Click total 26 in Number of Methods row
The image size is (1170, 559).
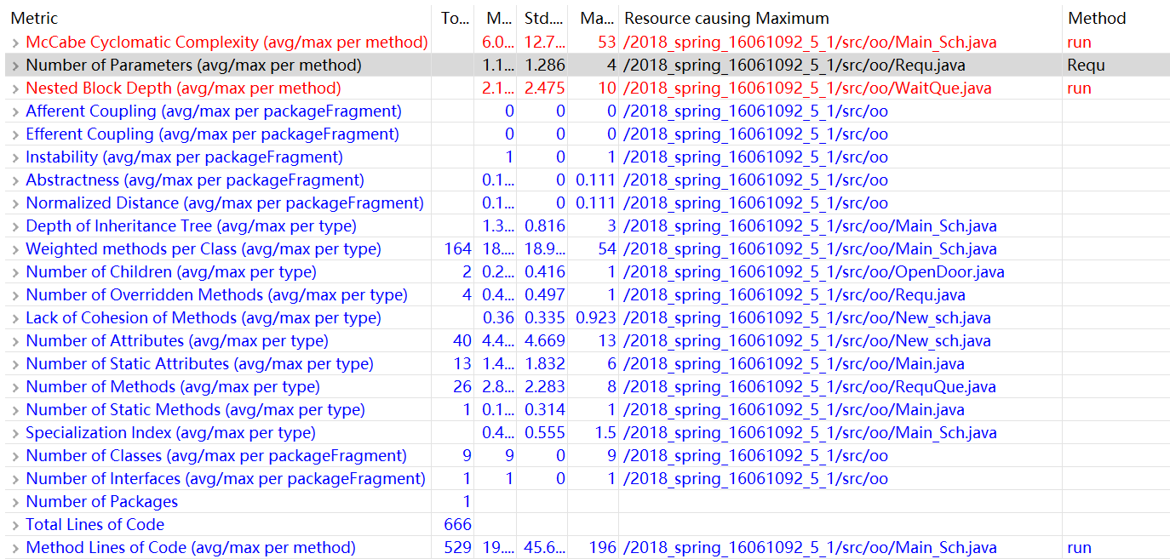point(462,387)
